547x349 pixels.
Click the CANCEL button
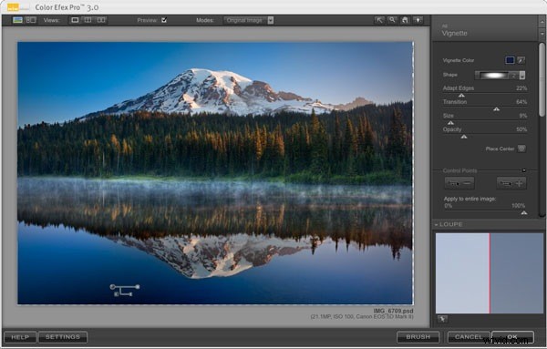click(469, 337)
